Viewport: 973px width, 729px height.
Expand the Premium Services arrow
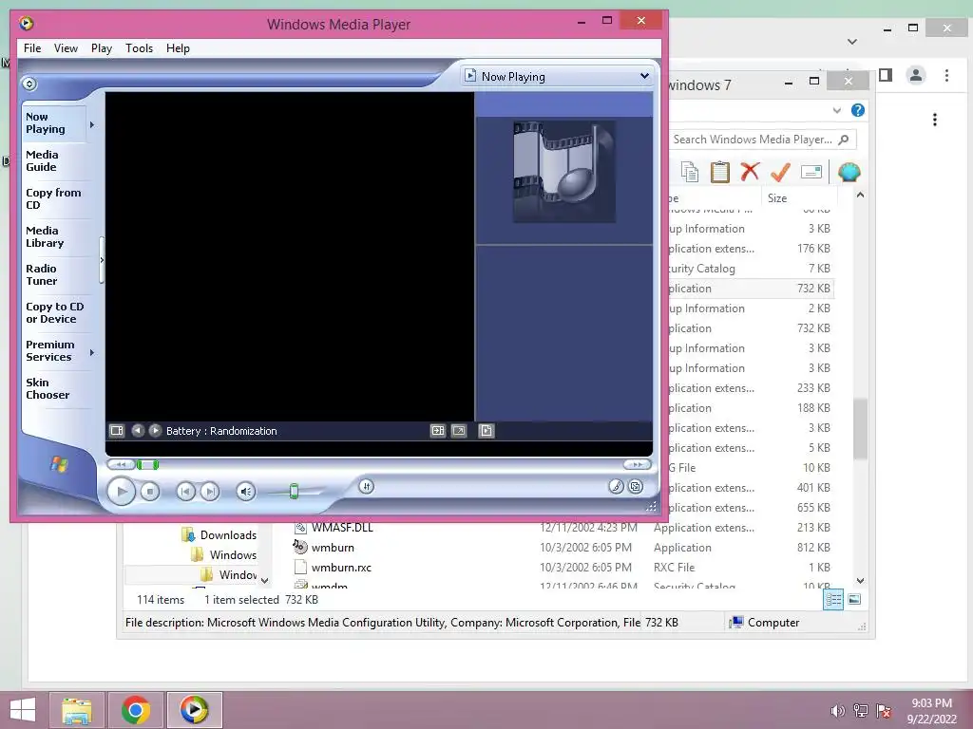coord(92,352)
